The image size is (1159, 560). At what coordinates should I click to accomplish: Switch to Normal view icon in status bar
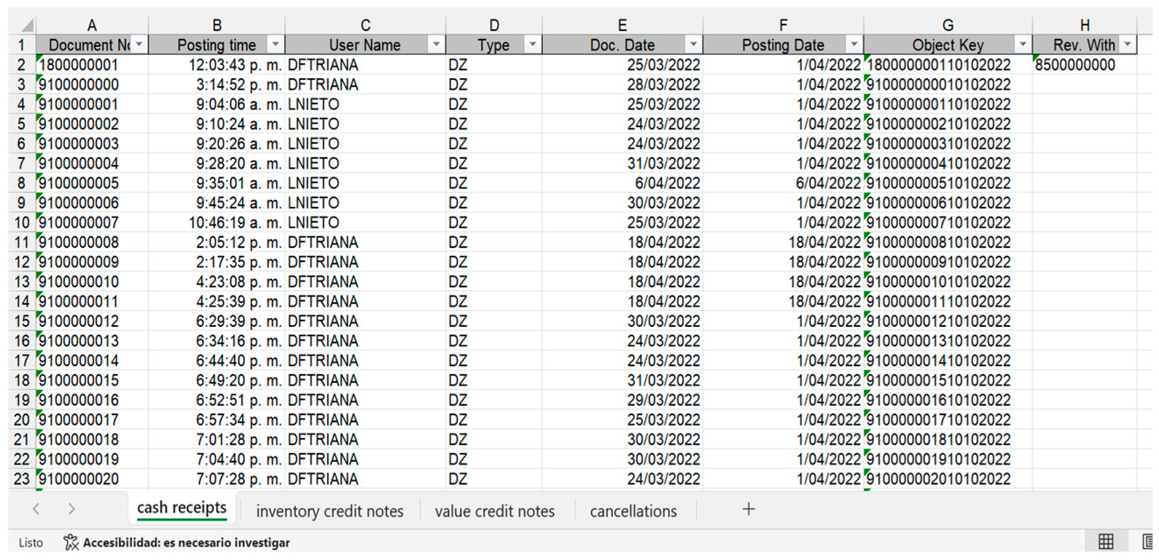point(1106,542)
